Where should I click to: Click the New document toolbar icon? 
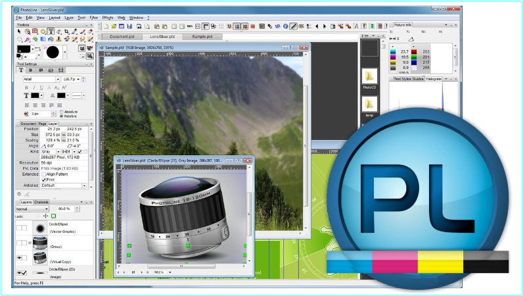pos(106,26)
